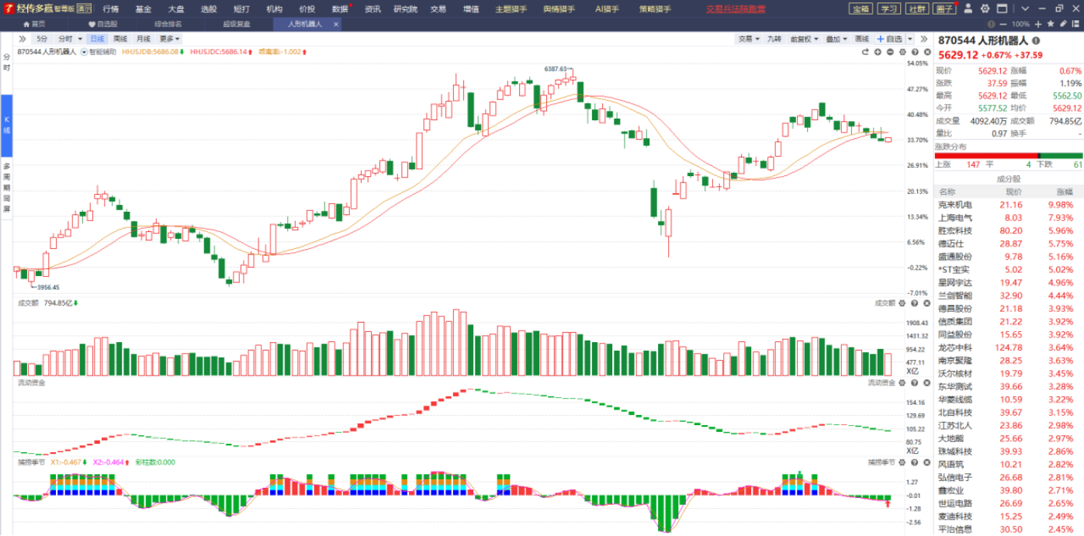Click the info icon beside zoom controls

[x=991, y=24]
